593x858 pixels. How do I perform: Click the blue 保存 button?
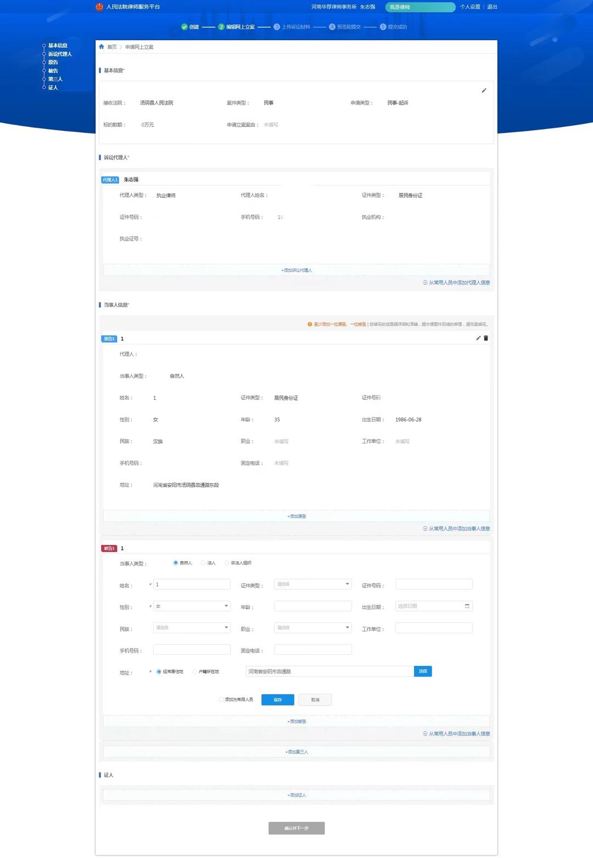[x=277, y=699]
